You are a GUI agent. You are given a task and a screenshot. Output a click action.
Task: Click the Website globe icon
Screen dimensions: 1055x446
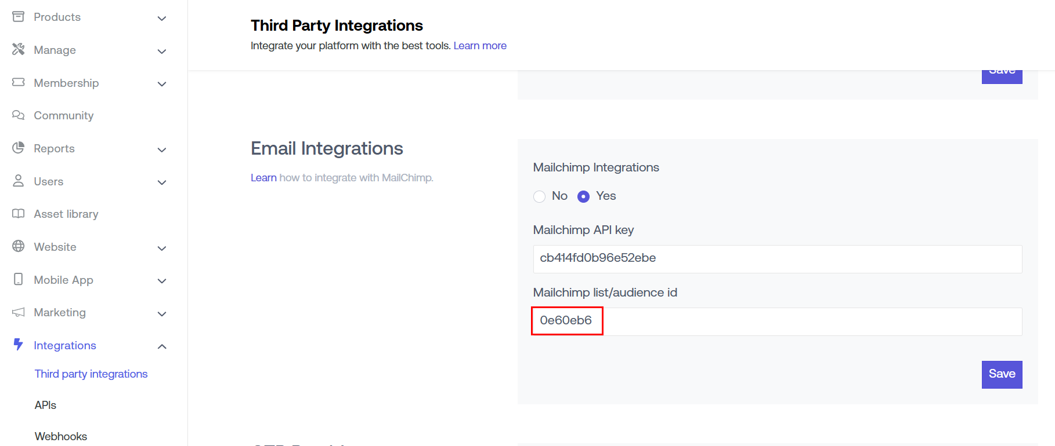point(19,247)
